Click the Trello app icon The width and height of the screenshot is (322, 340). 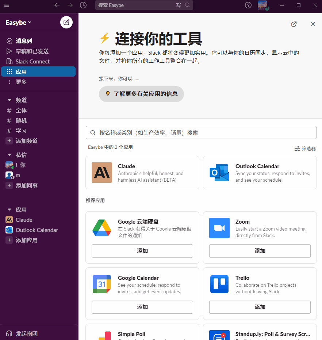219,284
